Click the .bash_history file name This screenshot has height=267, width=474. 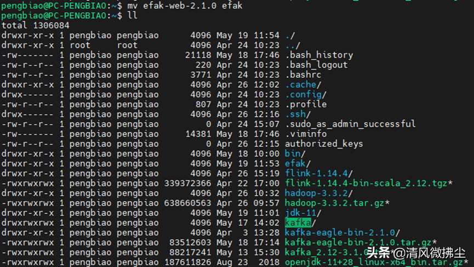click(319, 55)
